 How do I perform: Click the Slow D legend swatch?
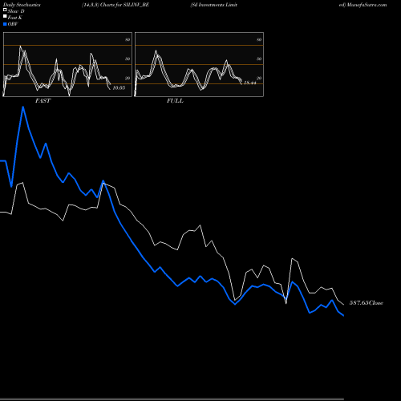coord(5,10)
